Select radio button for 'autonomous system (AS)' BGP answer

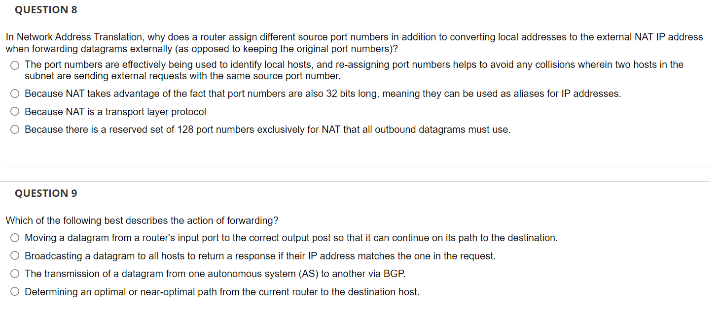[x=15, y=274]
